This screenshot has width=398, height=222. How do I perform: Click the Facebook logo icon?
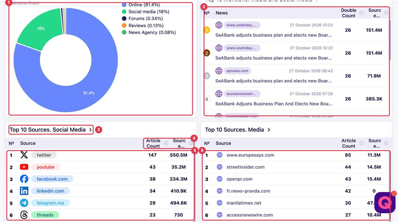[x=24, y=179]
